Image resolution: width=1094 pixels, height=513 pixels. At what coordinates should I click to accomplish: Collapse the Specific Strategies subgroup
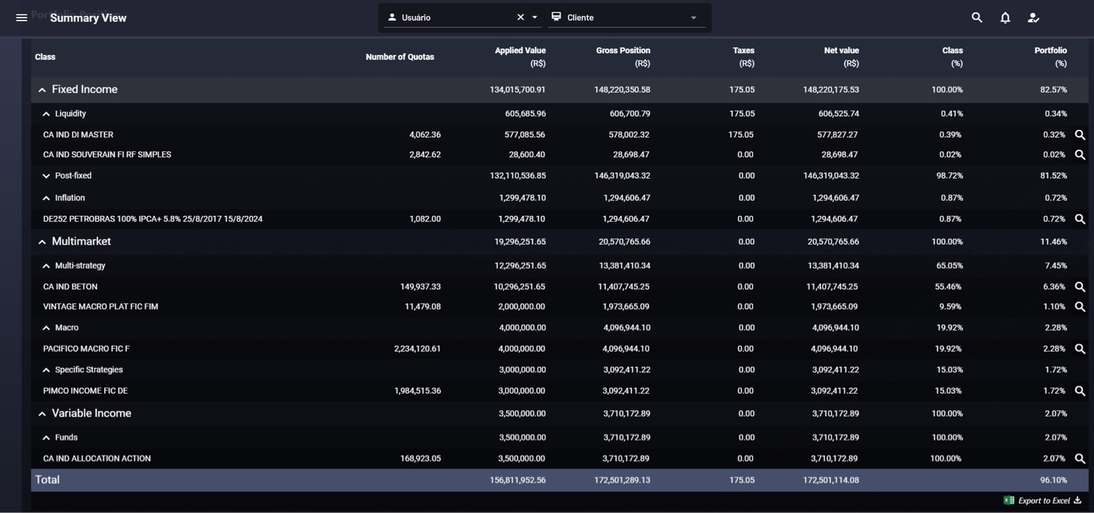(x=46, y=370)
